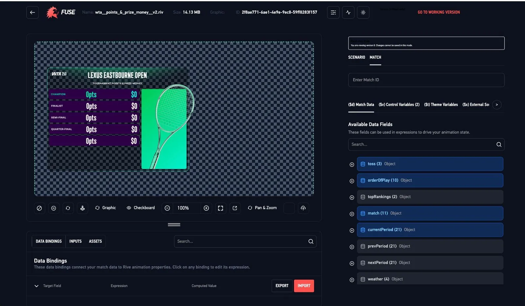Open the settings sliders panel icon
Image resolution: width=525 pixels, height=306 pixels.
(333, 12)
